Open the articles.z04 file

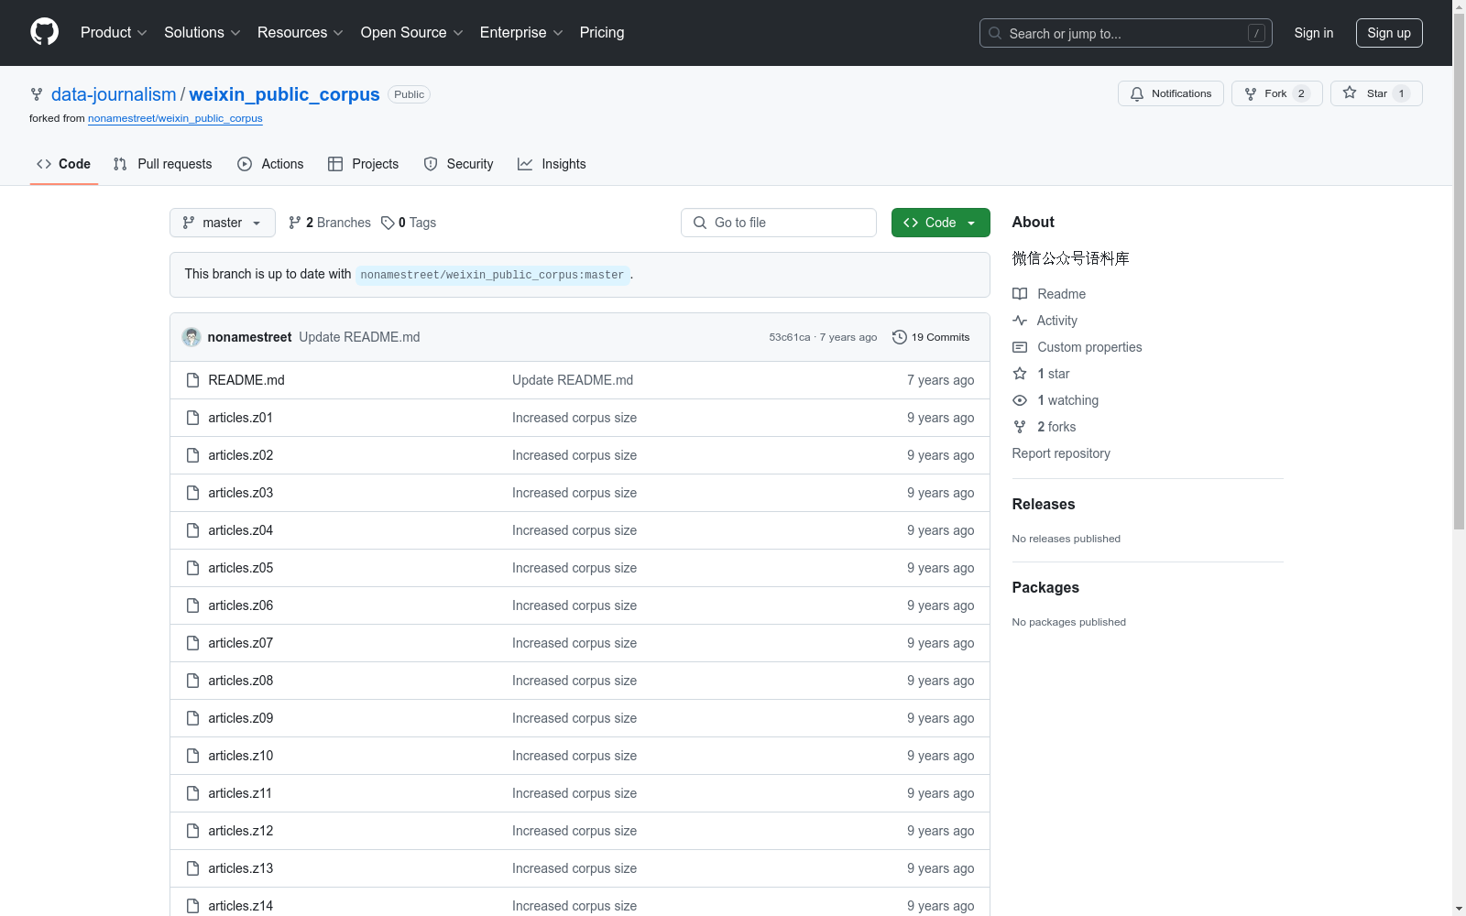click(x=241, y=530)
